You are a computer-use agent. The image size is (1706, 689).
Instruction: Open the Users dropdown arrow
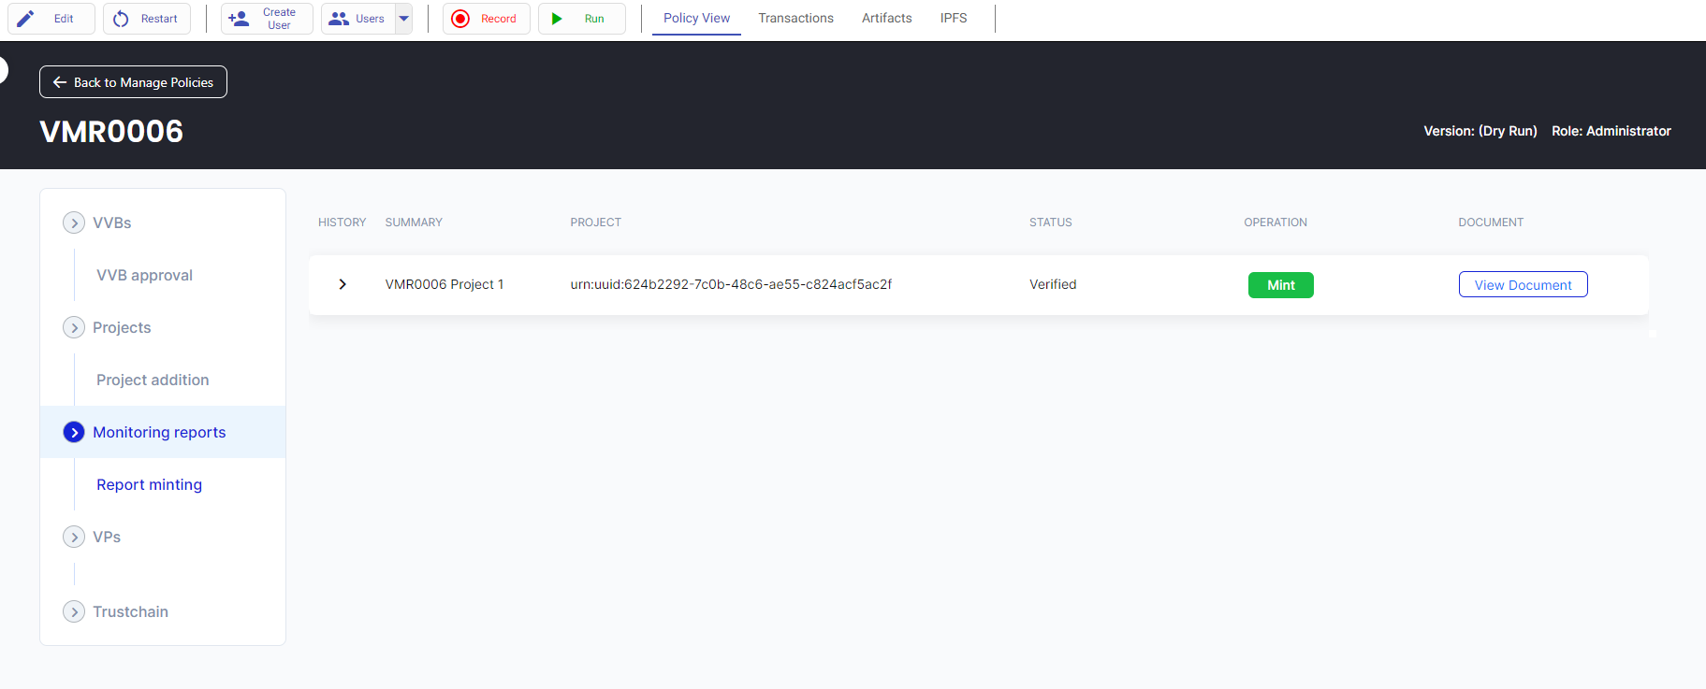[x=403, y=19]
